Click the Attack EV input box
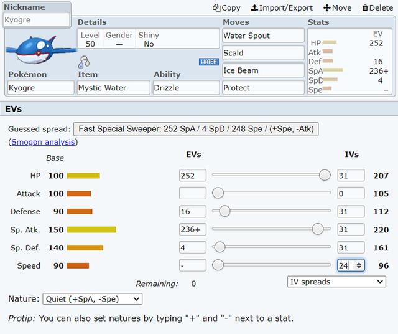Image resolution: width=398 pixels, height=334 pixels. [x=192, y=194]
